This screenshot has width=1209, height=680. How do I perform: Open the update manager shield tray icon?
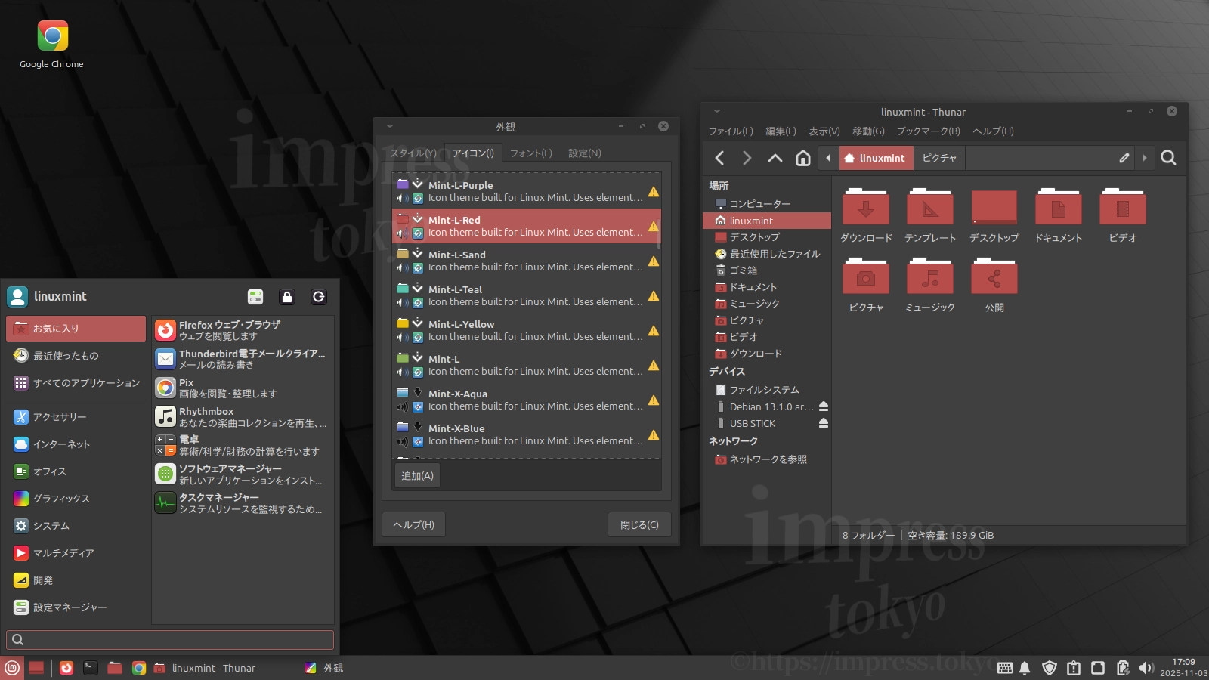coord(1049,668)
